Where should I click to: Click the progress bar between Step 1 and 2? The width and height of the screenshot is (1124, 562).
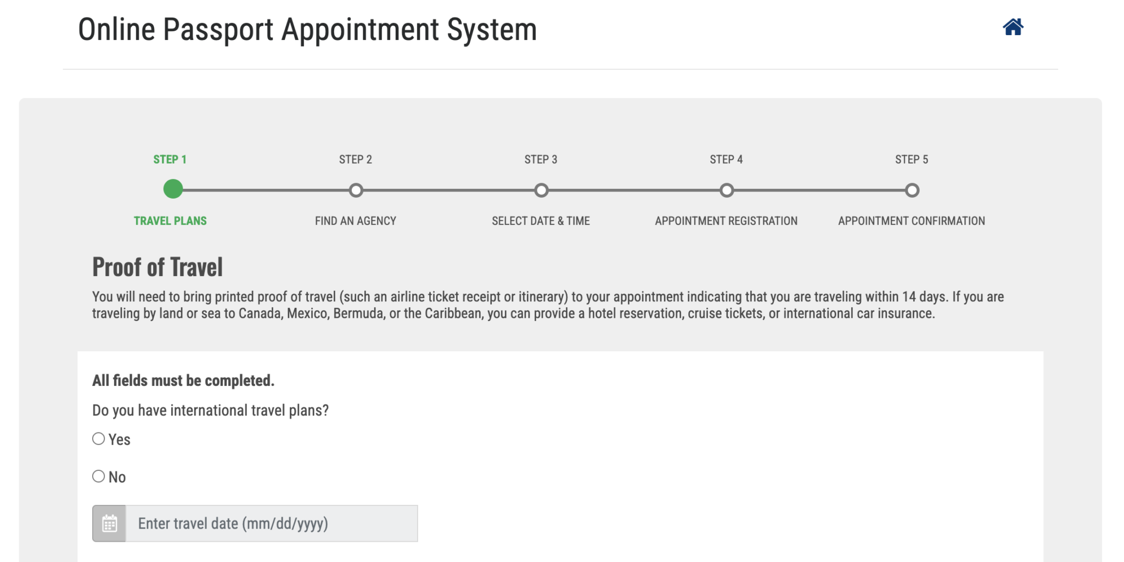tap(265, 190)
